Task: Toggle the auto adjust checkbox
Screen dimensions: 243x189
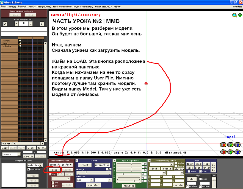Action: (29, 169)
